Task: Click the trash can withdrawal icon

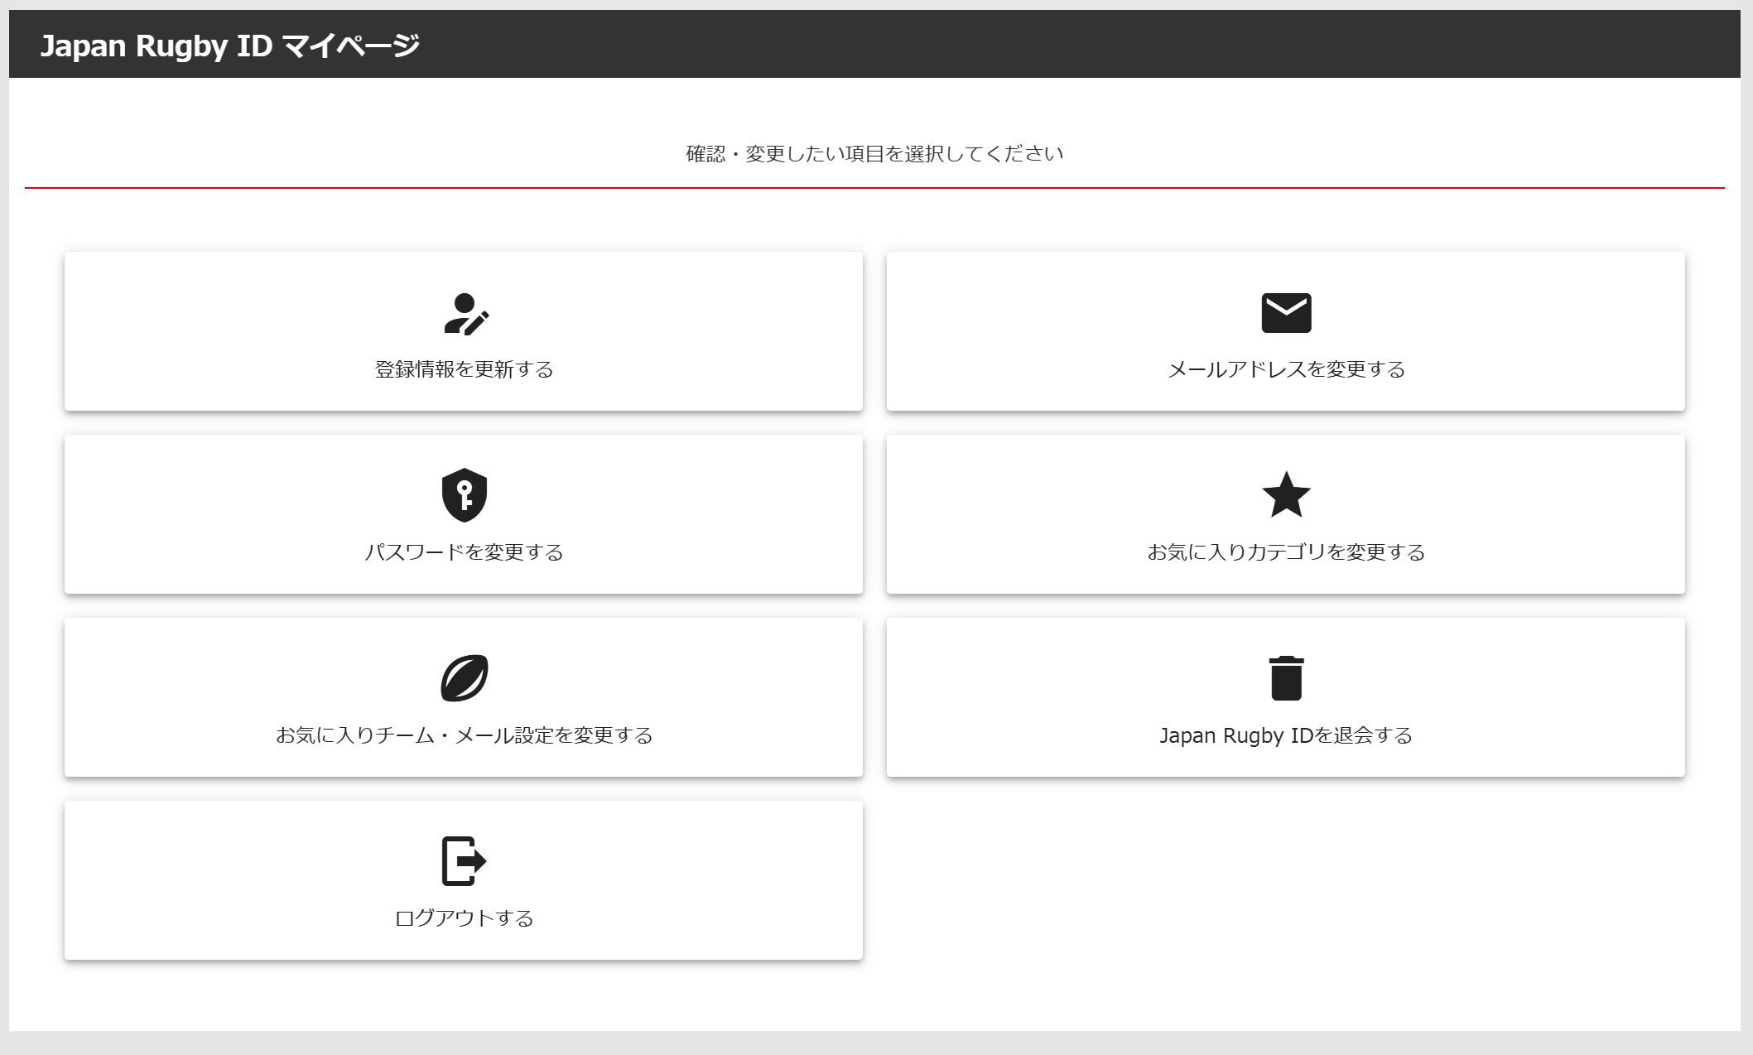Action: click(1286, 678)
